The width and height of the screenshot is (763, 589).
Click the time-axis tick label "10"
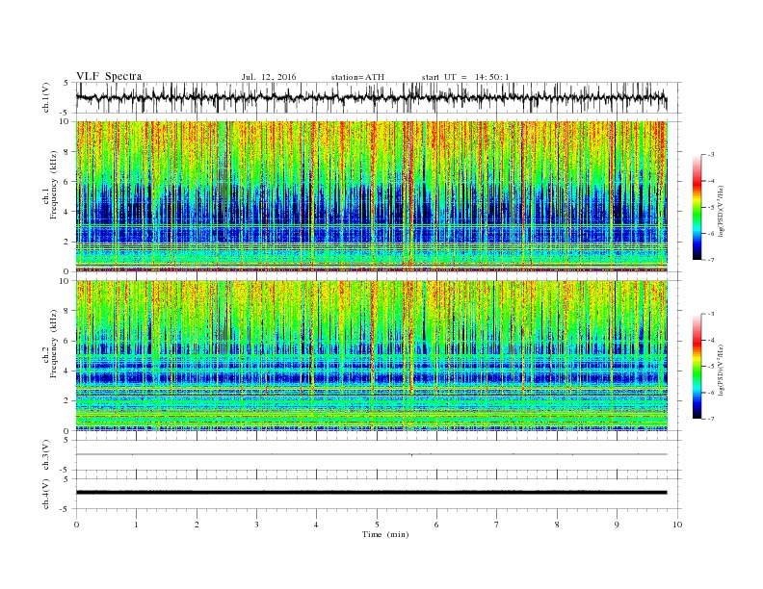(677, 525)
